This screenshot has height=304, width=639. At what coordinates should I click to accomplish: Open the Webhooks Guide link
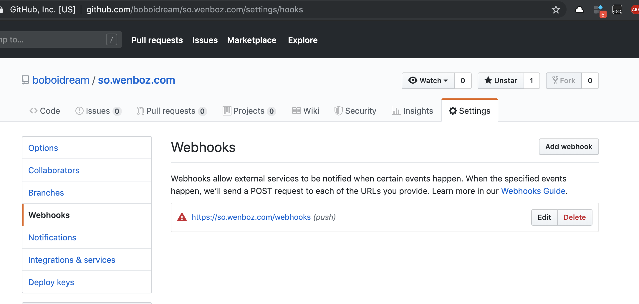click(x=533, y=191)
